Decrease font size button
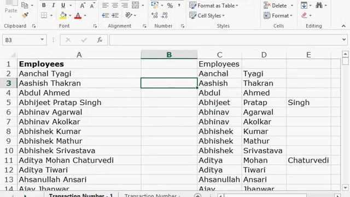This screenshot has width=350, height=197. point(92,5)
